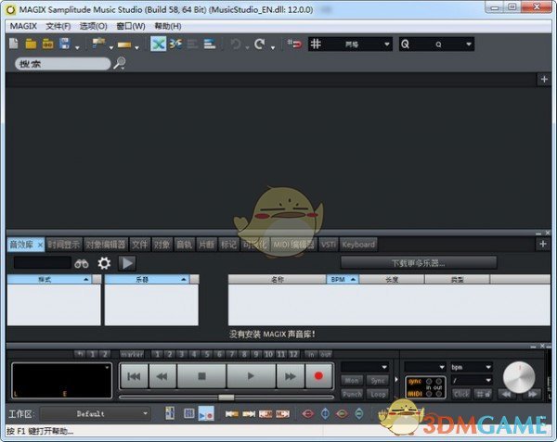The height and width of the screenshot is (442, 557).
Task: Add a docker tab with the lower plus button
Action: pyautogui.click(x=543, y=244)
